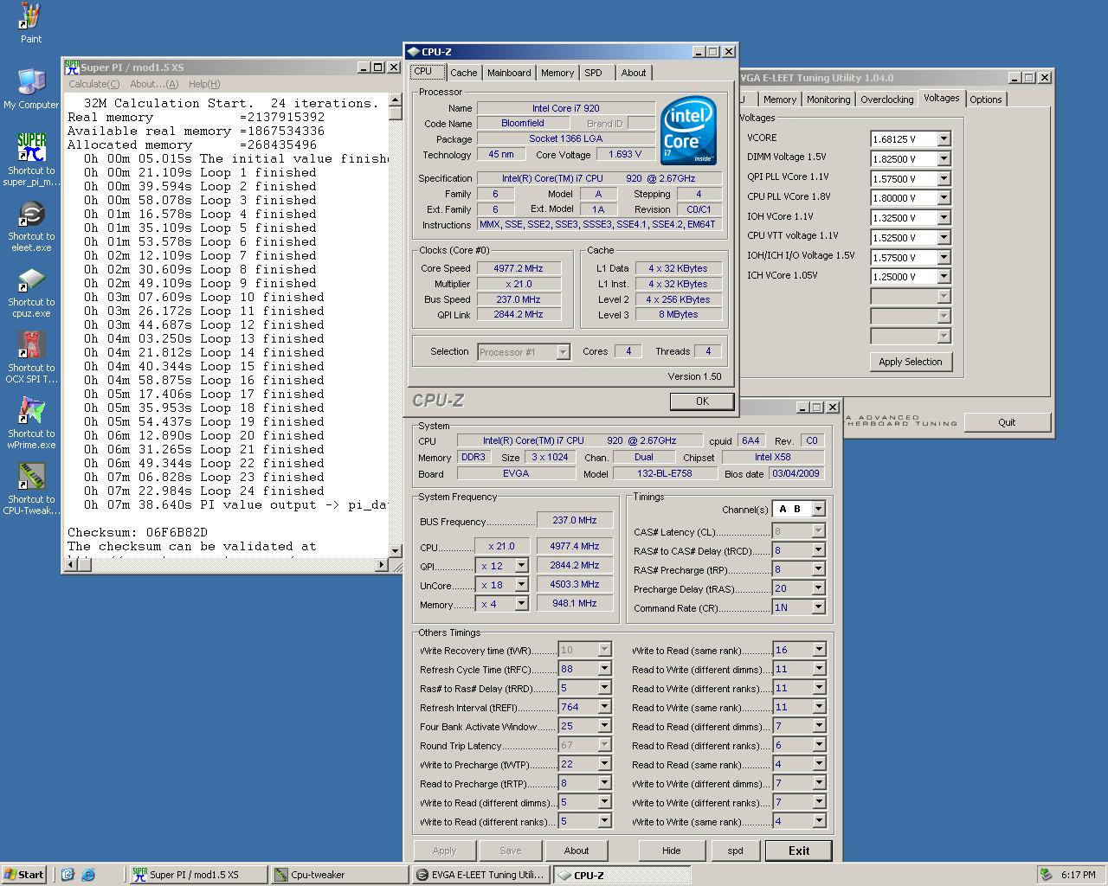This screenshot has height=886, width=1108.
Task: Launch the eleet.exe shortcut icon
Action: pos(31,225)
